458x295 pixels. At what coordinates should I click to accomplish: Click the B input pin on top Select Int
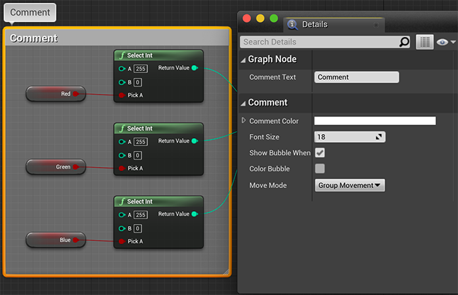coord(122,82)
